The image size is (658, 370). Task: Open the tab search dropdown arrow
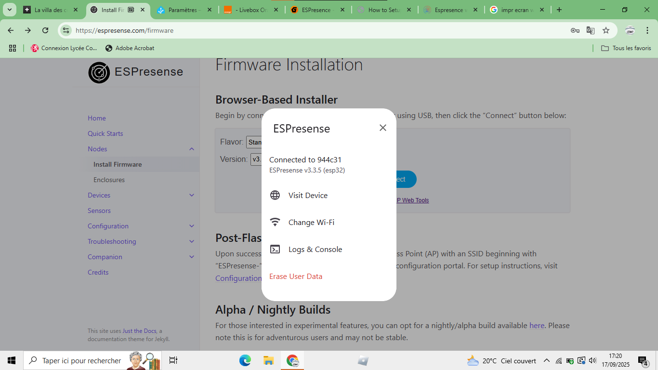[9, 10]
